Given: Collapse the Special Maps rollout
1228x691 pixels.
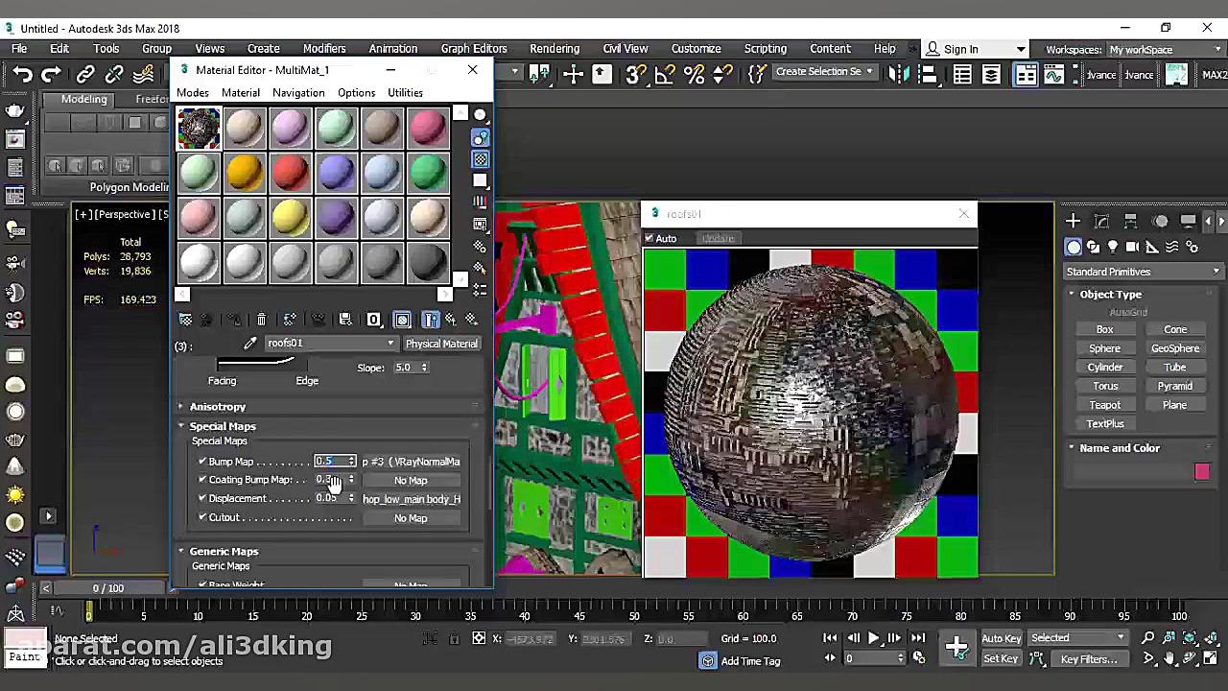Looking at the screenshot, I should click(x=222, y=426).
